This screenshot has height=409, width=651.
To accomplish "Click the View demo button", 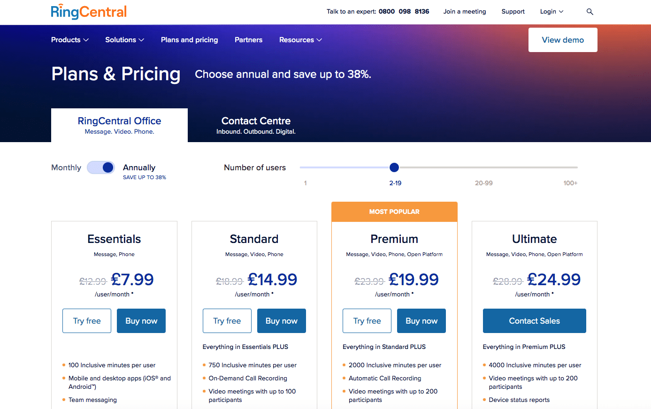I will pyautogui.click(x=563, y=40).
